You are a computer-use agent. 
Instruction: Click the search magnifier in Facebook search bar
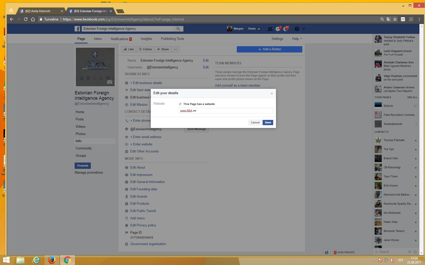pyautogui.click(x=178, y=29)
